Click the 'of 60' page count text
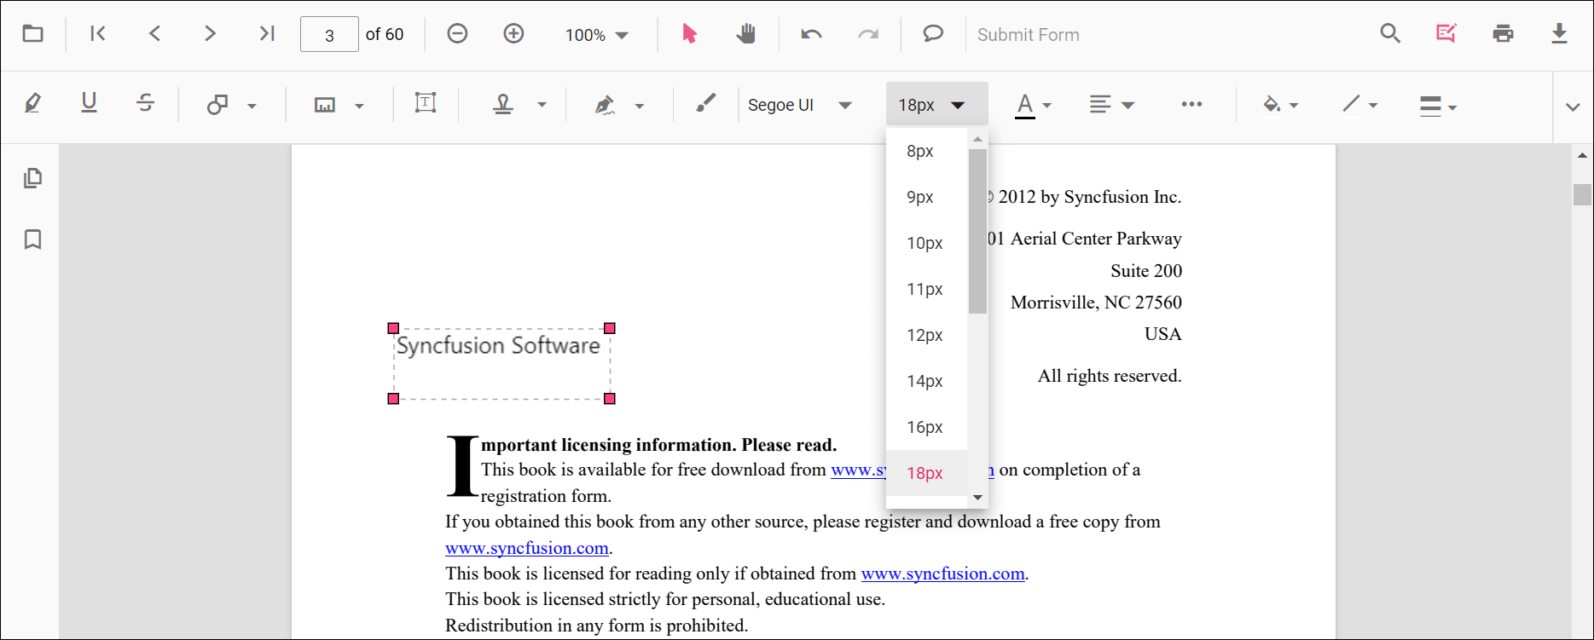 385,35
